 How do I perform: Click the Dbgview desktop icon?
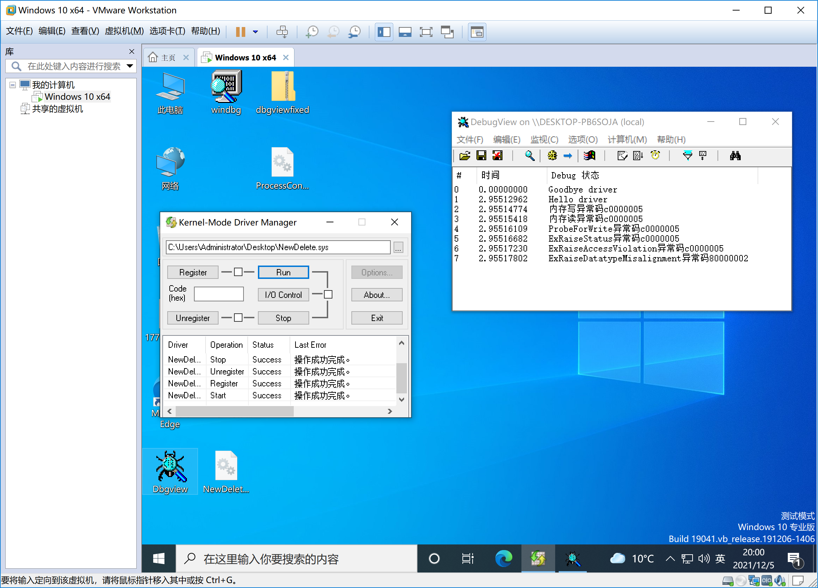pos(170,471)
